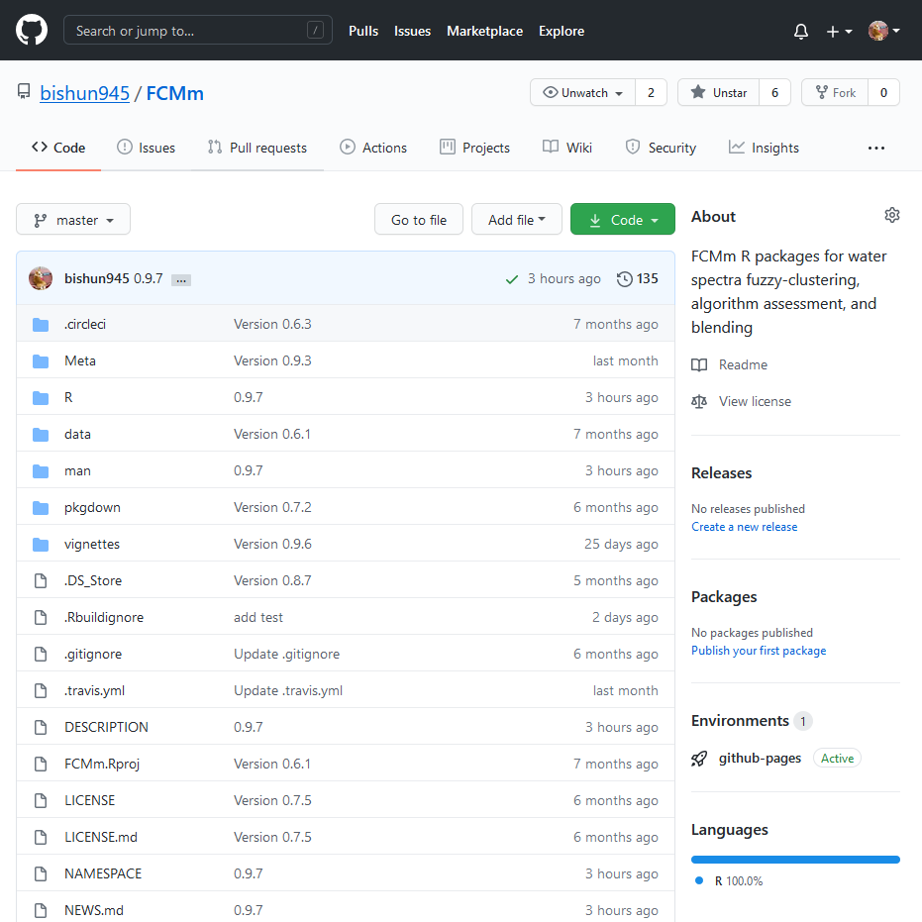Screen dimensions: 922x922
Task: Open the vignettes folder
Action: click(92, 543)
